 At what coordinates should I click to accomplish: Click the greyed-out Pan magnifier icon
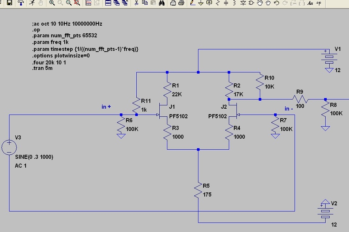[x=60, y=3]
